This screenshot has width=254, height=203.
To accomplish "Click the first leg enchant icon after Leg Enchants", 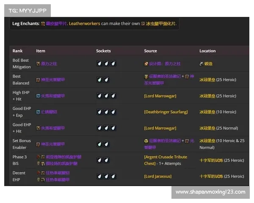I will point(43,24).
